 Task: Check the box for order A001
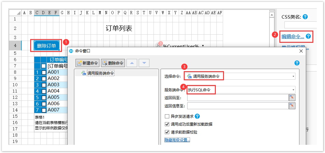click(44, 72)
